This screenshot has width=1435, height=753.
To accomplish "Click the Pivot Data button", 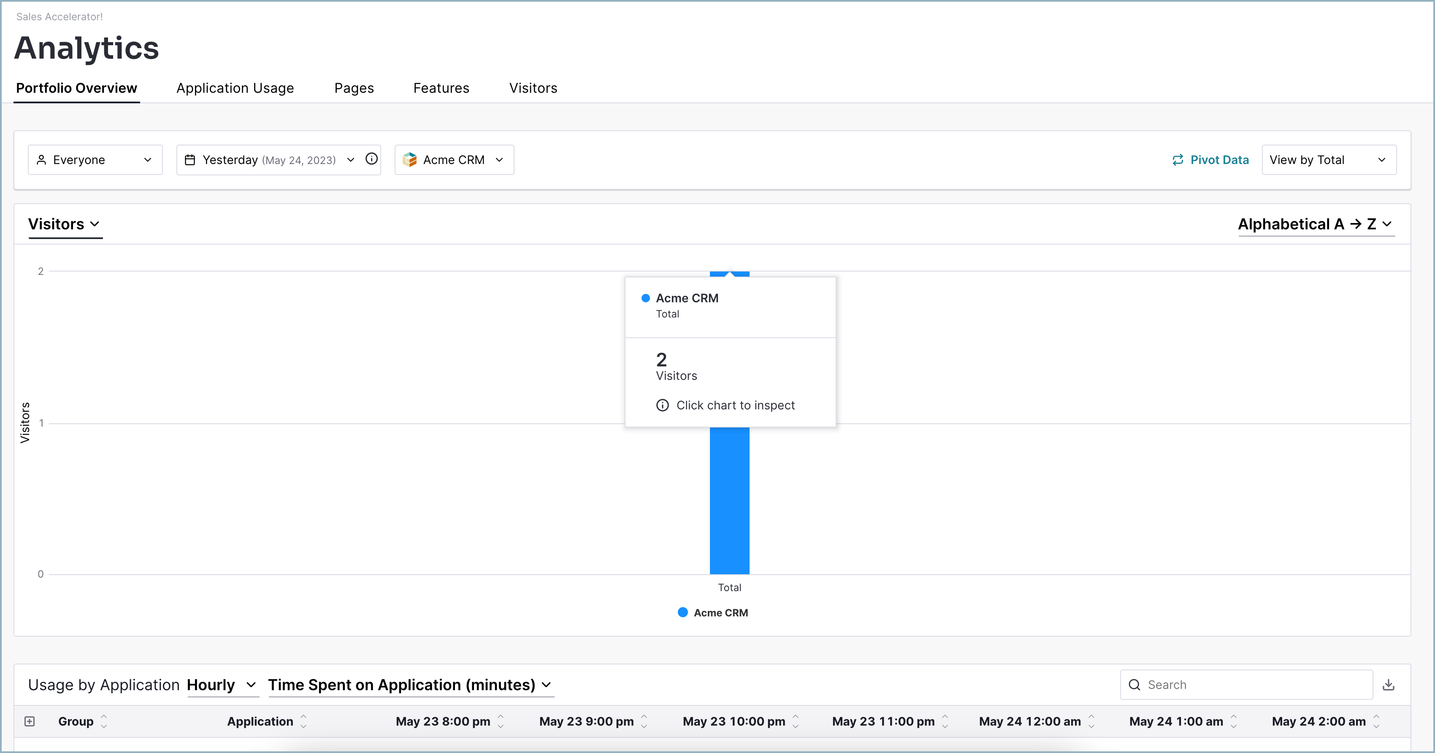I will 1210,160.
